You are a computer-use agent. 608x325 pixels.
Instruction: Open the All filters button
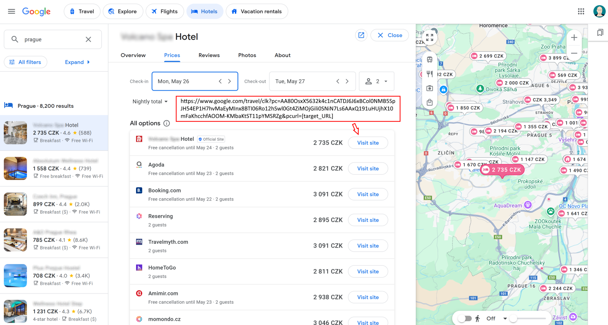coord(25,62)
